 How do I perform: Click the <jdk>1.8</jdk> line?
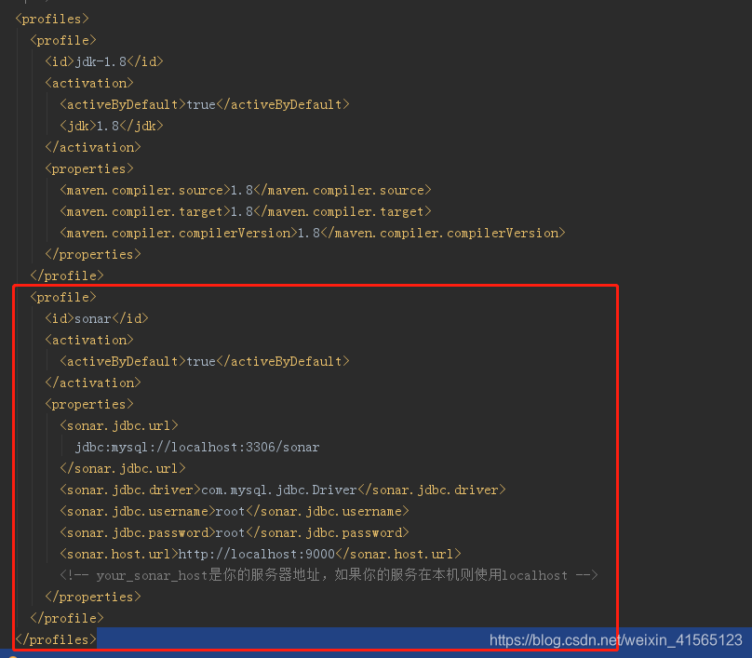coord(112,127)
